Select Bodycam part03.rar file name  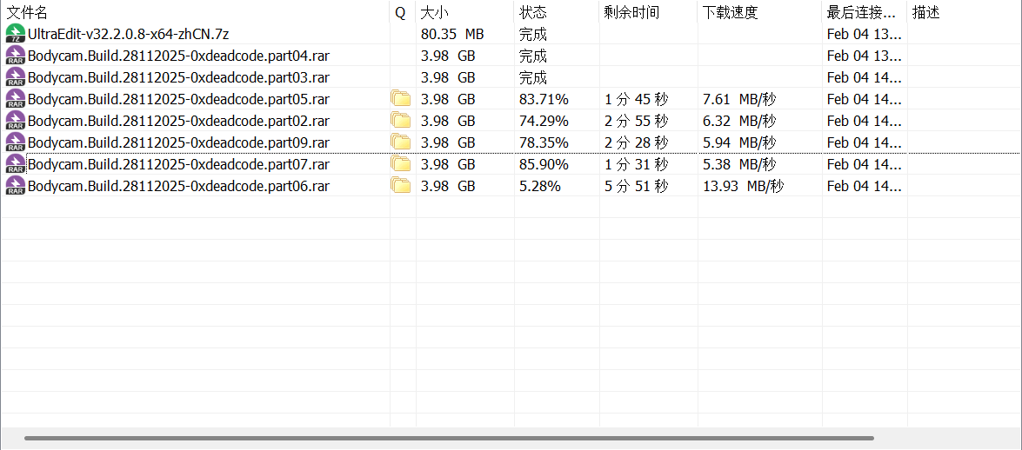point(178,77)
